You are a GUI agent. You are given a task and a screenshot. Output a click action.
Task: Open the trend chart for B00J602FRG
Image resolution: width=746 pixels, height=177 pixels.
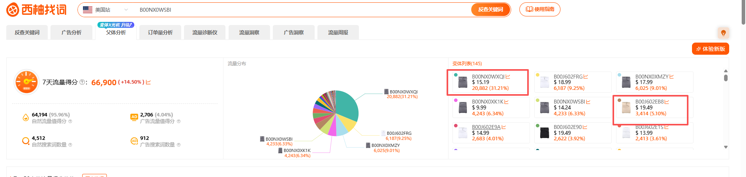pos(586,77)
